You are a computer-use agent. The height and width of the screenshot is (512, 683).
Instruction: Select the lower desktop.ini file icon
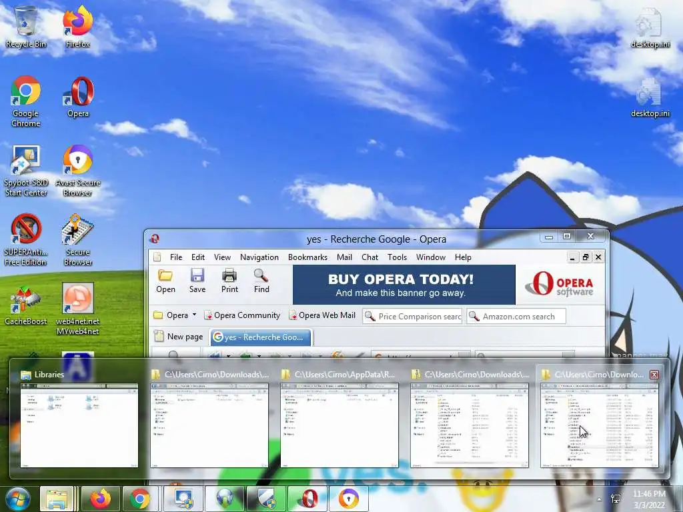(x=650, y=97)
